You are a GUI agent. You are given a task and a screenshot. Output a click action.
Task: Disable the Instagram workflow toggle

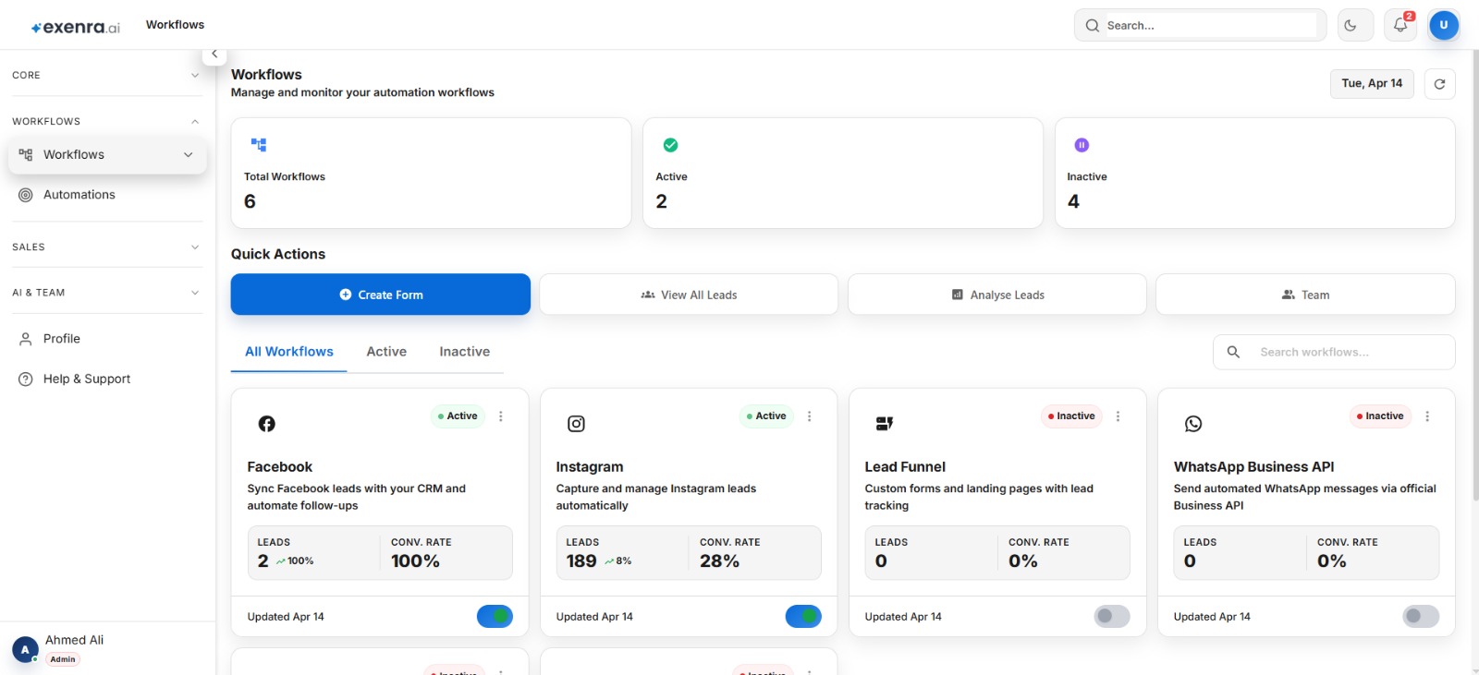[803, 616]
